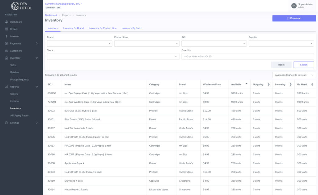Select Inventory report under Reports
Image resolution: width=318 pixels, height=195 pixels.
[x=16, y=108]
